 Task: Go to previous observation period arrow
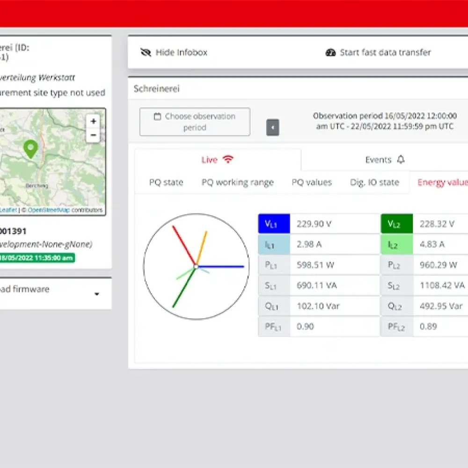[x=272, y=127]
